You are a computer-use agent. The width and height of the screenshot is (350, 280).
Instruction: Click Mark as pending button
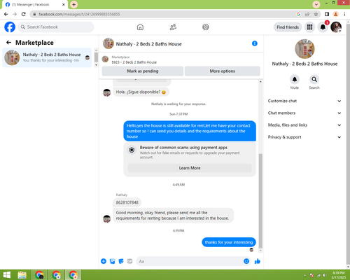(143, 71)
